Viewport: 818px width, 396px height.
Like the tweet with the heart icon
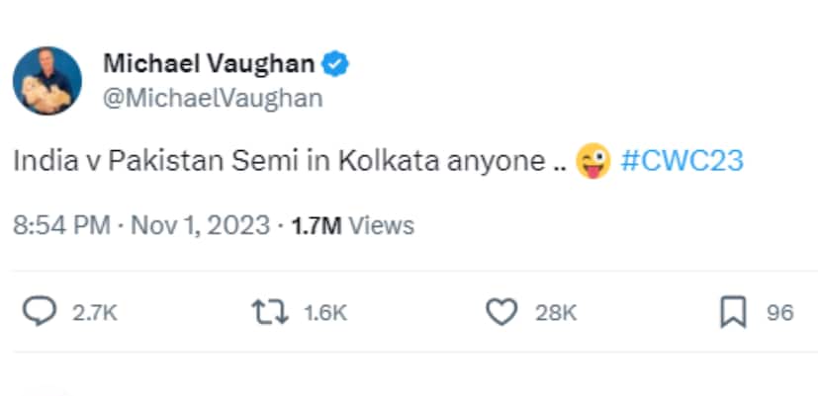pos(502,312)
